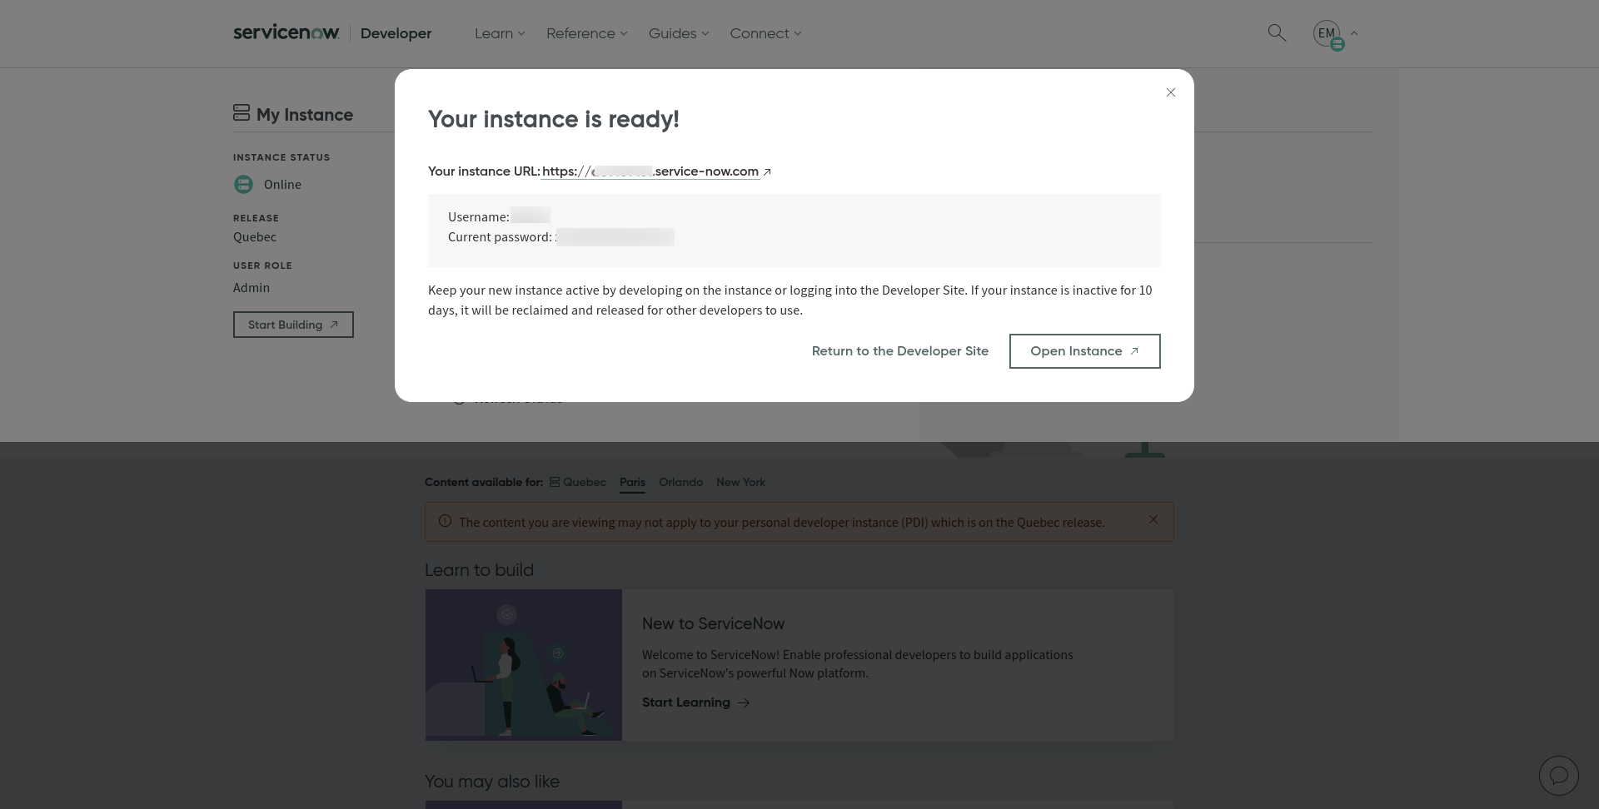Screen dimensions: 1599x809
Task: Open the chat bubble icon
Action: coord(1558,776)
